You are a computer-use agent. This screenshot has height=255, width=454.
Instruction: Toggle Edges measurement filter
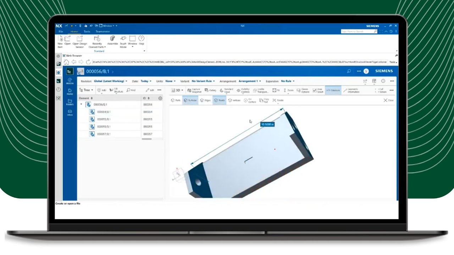coord(205,100)
